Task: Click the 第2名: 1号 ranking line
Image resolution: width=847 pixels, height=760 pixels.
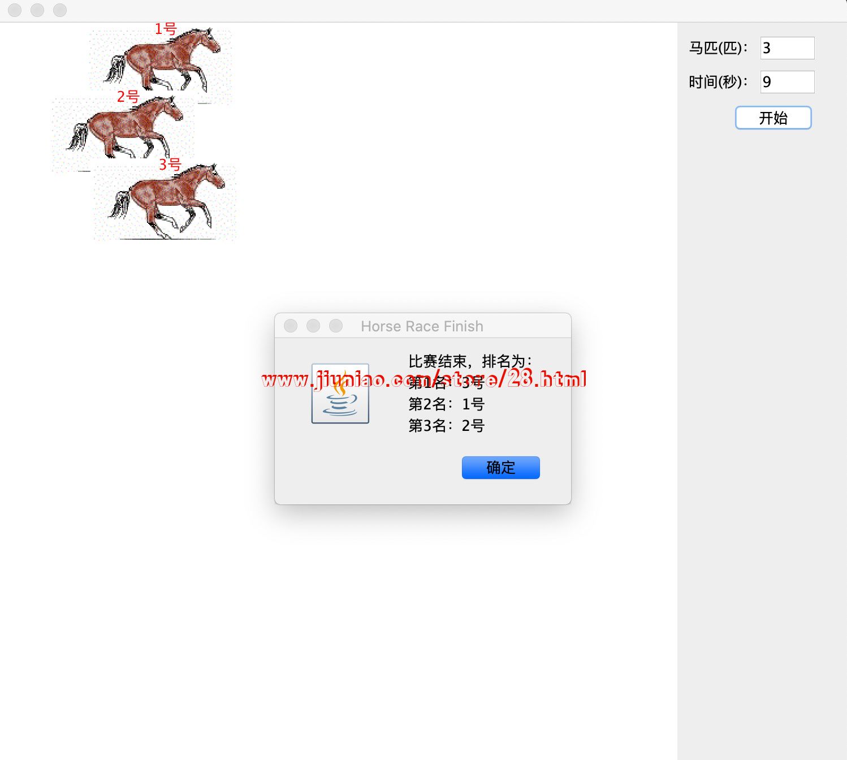Action: click(x=447, y=404)
